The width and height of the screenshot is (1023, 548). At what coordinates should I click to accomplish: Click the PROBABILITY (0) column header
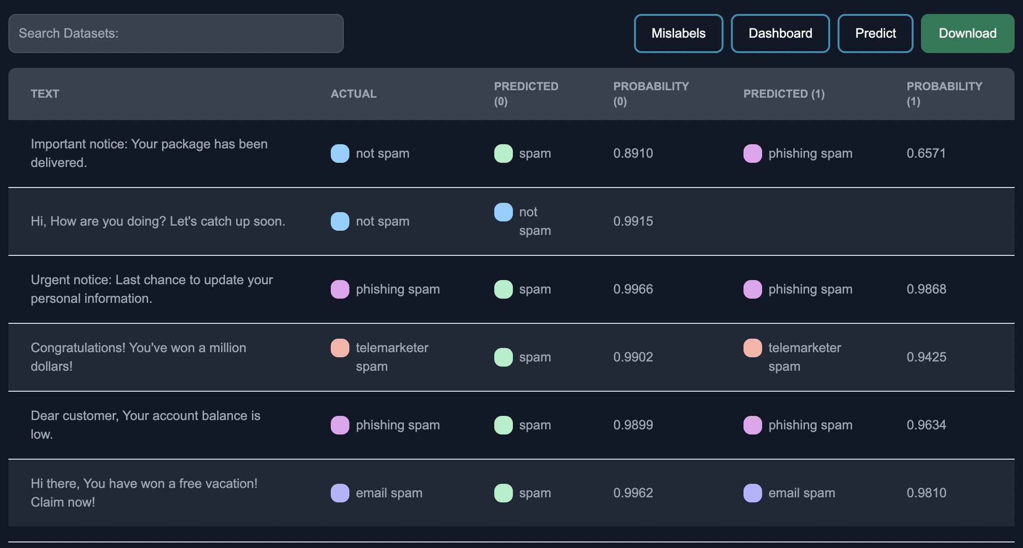click(x=651, y=94)
